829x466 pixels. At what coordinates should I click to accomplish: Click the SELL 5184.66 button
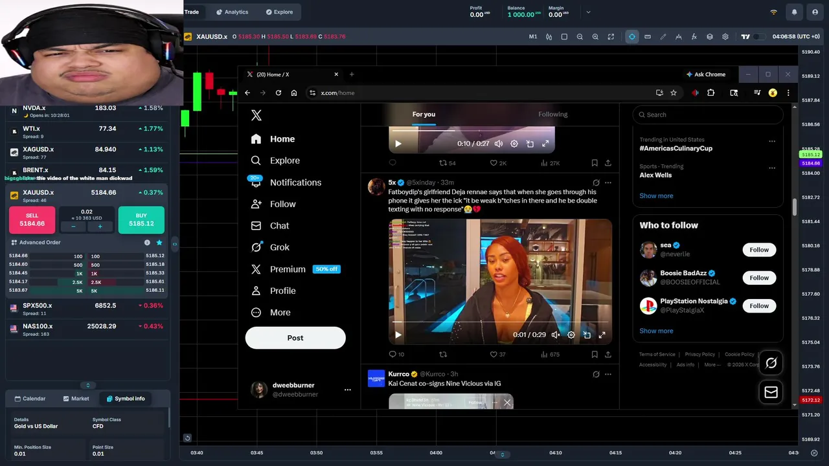pyautogui.click(x=32, y=220)
